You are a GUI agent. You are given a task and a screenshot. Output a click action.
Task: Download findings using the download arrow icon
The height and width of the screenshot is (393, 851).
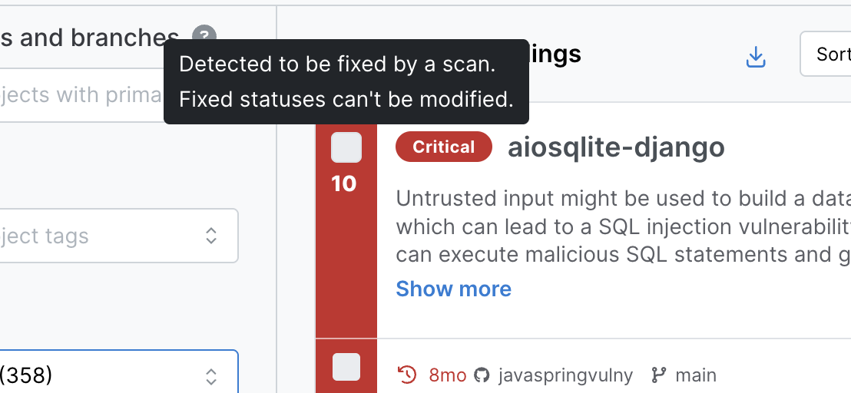(x=756, y=56)
